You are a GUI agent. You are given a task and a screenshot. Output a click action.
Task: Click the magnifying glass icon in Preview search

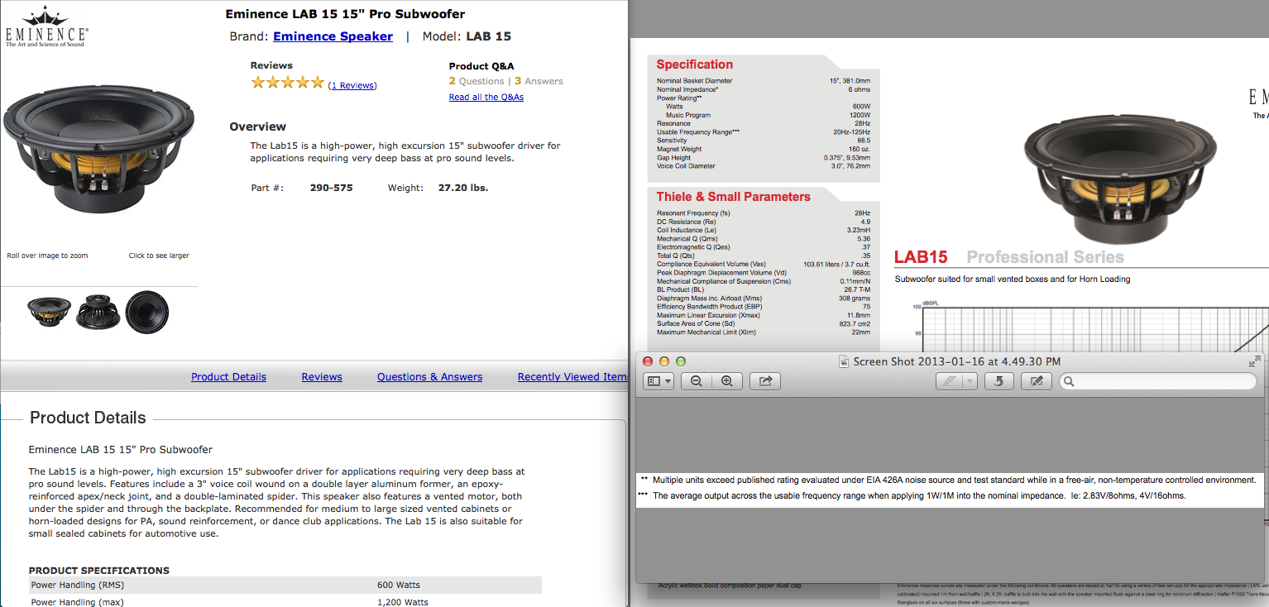pos(1069,381)
